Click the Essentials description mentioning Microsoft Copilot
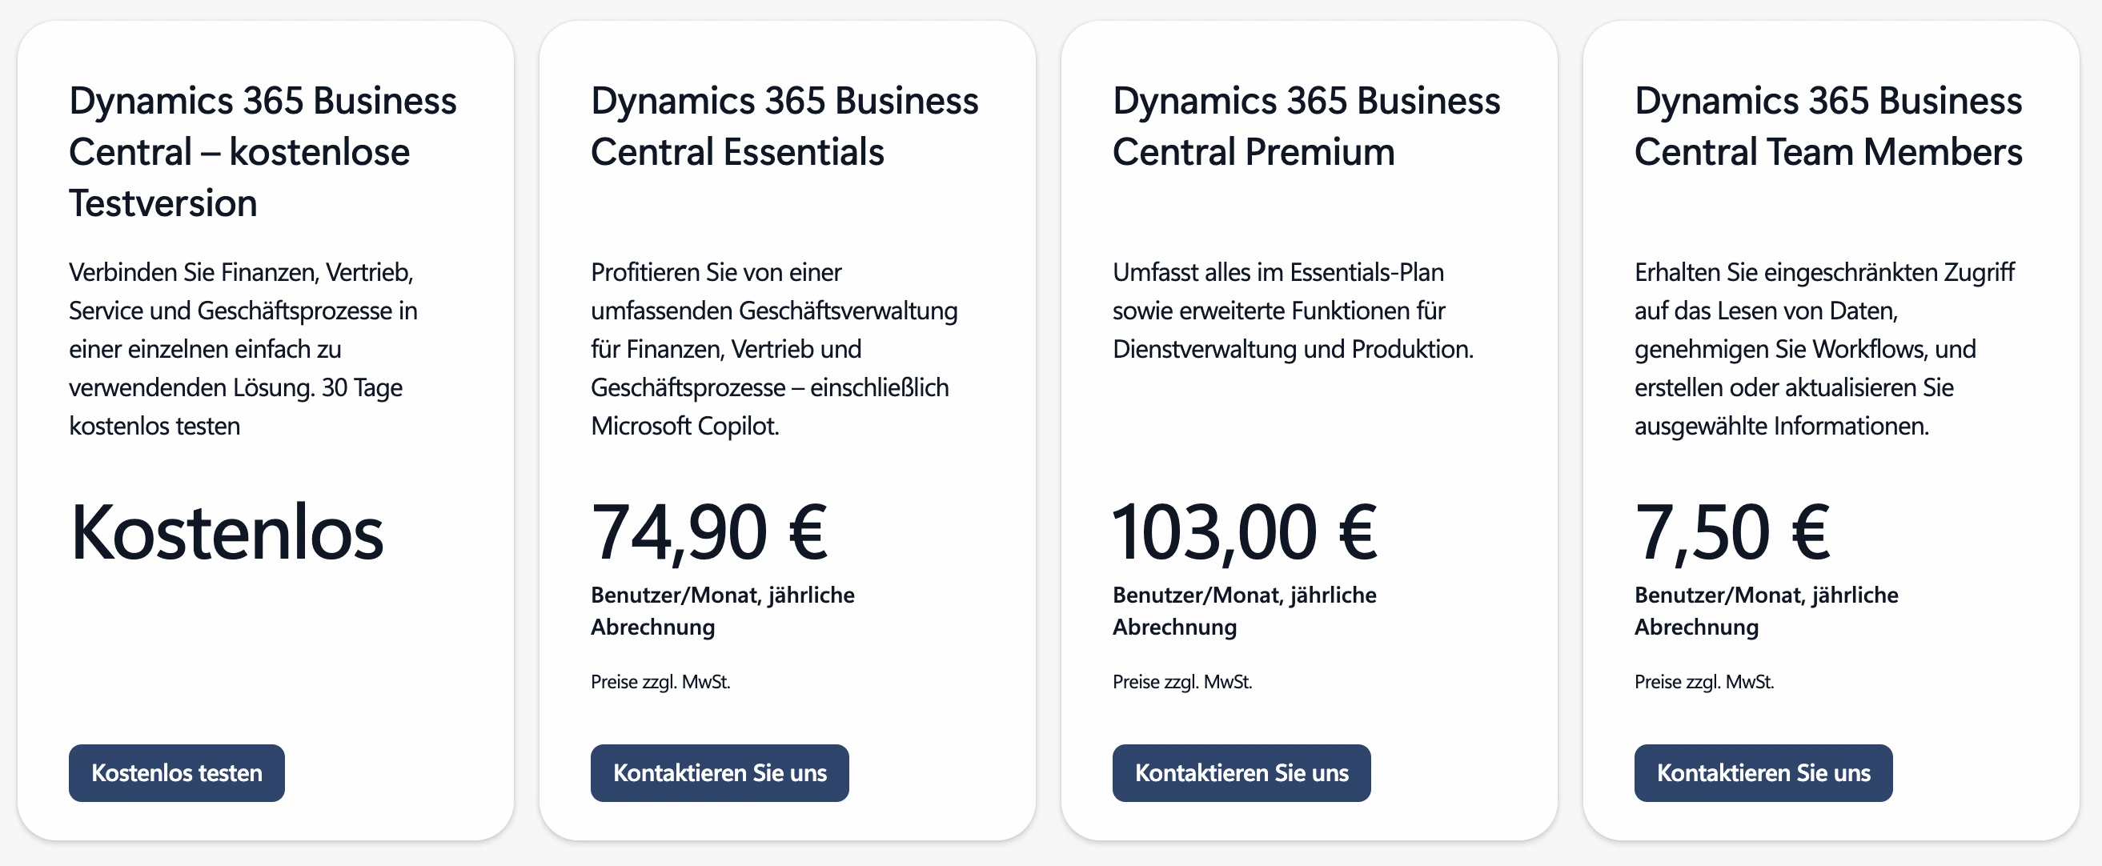 774,348
